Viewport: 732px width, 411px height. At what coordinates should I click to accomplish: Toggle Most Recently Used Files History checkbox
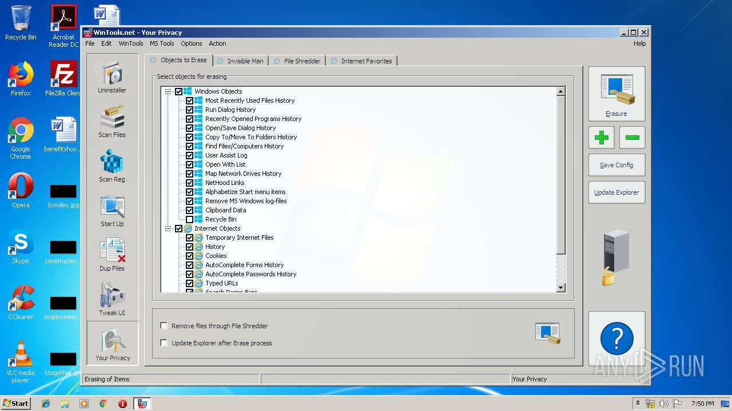(189, 100)
